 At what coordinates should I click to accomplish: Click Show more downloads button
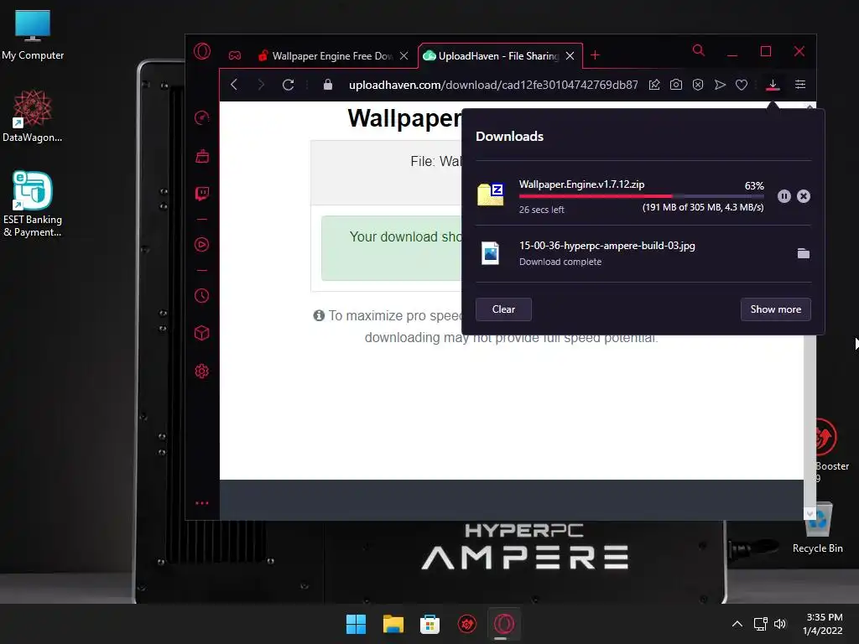[776, 309]
